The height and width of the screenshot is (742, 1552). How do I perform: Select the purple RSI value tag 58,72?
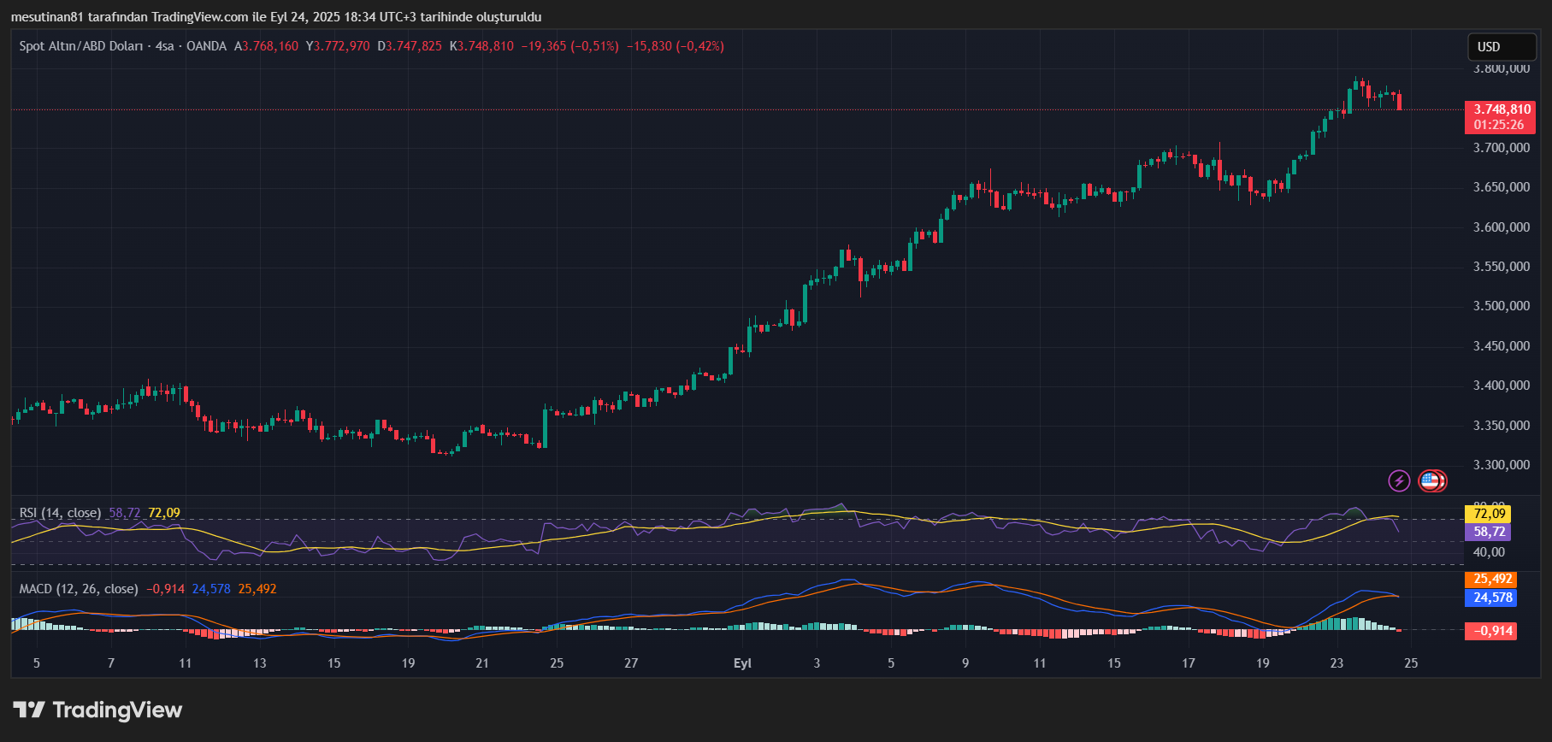click(1489, 532)
